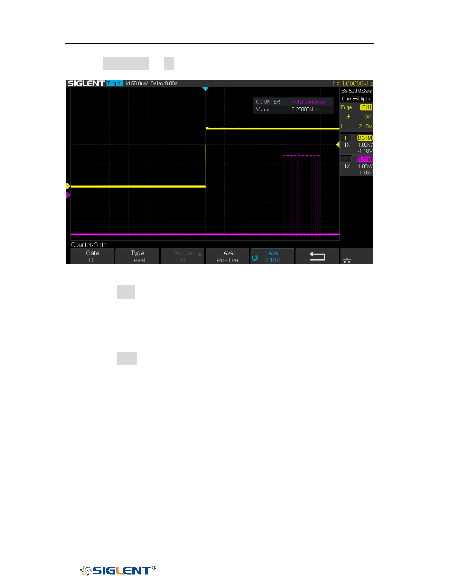Image resolution: width=452 pixels, height=585 pixels.
Task: Click the Counter-Gate menu title
Action: click(89, 245)
